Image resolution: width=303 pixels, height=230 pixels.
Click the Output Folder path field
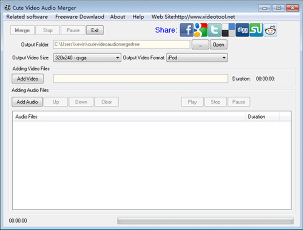(122, 44)
